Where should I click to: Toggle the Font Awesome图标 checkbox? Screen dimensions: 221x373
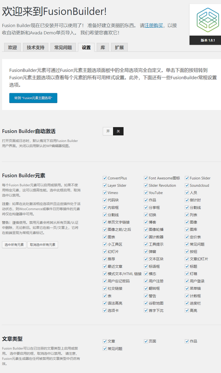pos(146,178)
